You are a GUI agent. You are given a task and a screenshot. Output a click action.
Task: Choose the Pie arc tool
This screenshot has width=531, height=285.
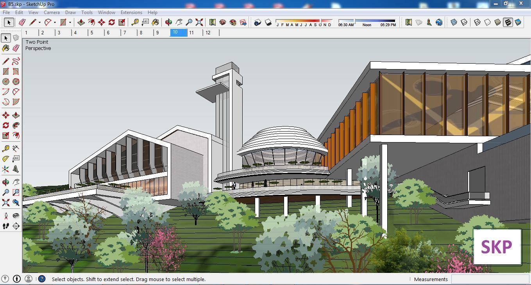(x=16, y=102)
